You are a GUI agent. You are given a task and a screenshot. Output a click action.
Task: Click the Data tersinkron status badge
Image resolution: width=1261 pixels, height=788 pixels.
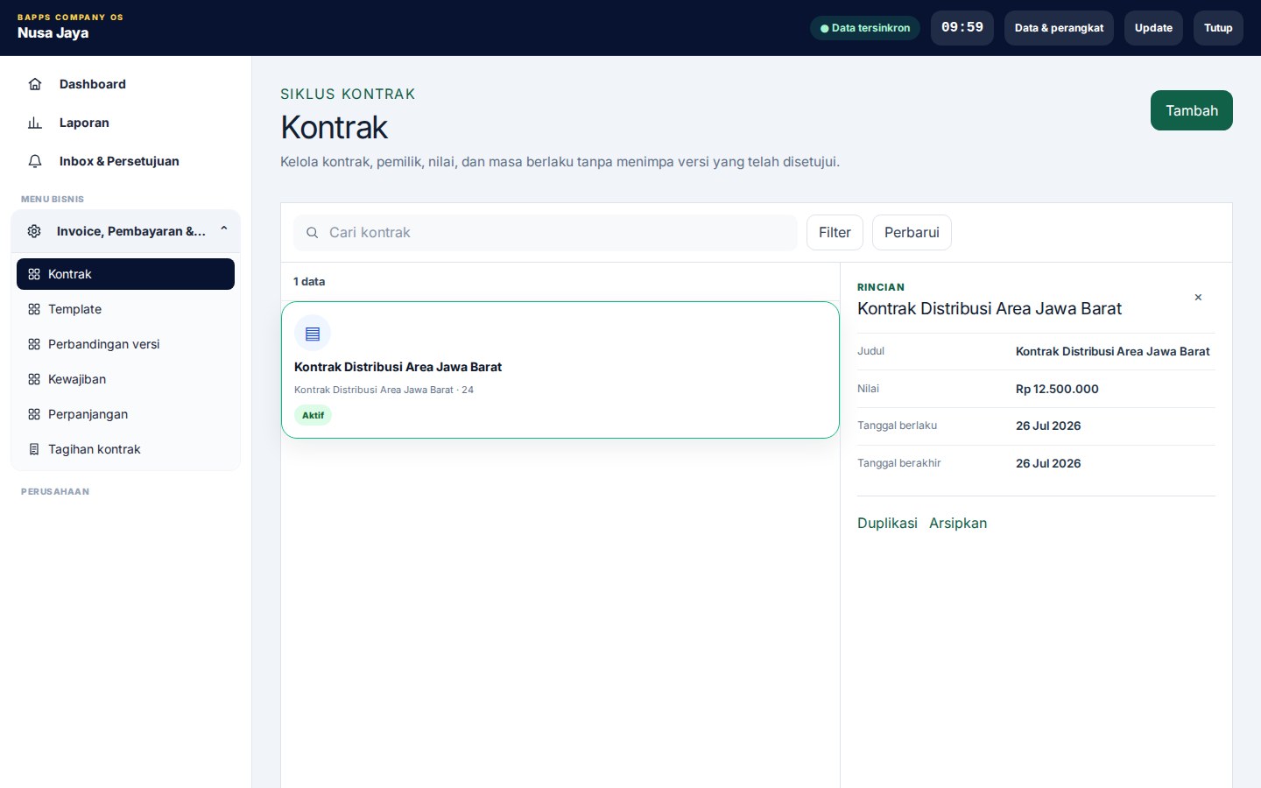click(x=865, y=28)
